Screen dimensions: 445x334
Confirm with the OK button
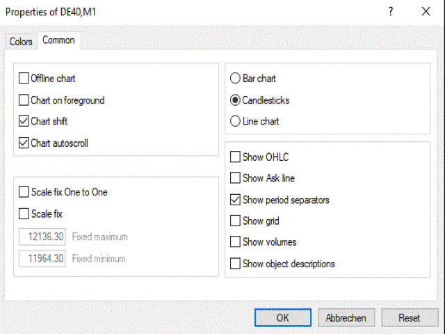click(283, 317)
